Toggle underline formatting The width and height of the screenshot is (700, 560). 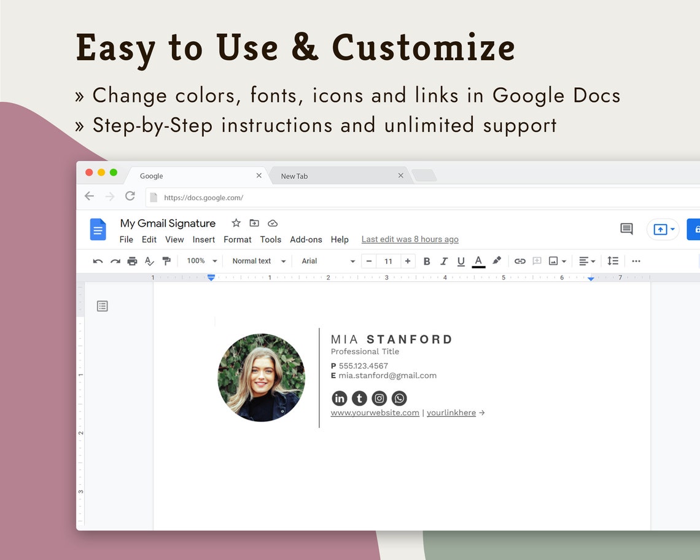click(x=461, y=261)
